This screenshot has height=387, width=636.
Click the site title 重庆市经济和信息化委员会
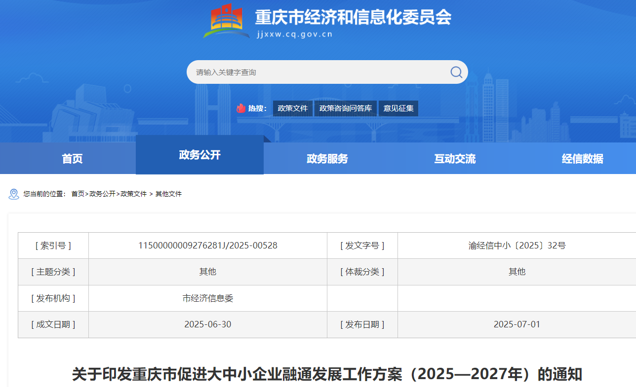coord(353,18)
